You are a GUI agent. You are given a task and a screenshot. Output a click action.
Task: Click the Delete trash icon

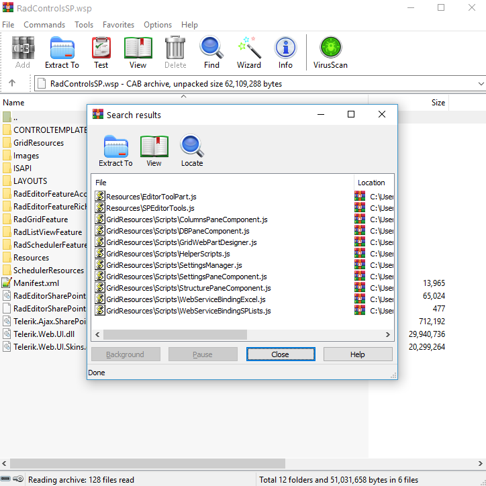[x=175, y=52]
